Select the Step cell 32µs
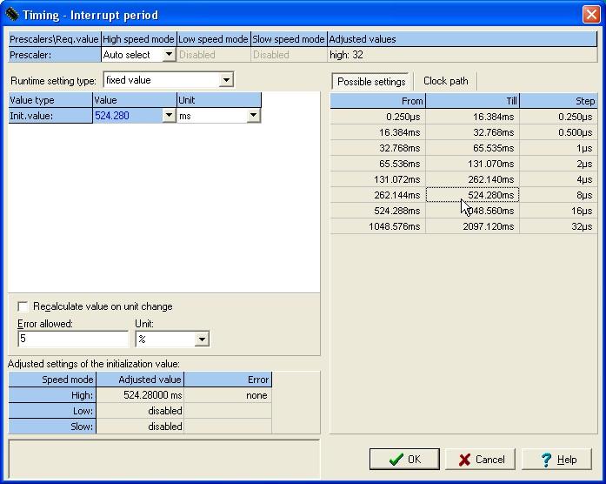This screenshot has width=606, height=484. (558, 226)
